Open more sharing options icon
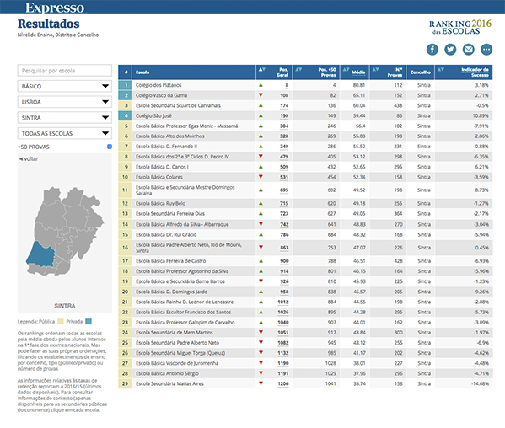 pyautogui.click(x=486, y=50)
